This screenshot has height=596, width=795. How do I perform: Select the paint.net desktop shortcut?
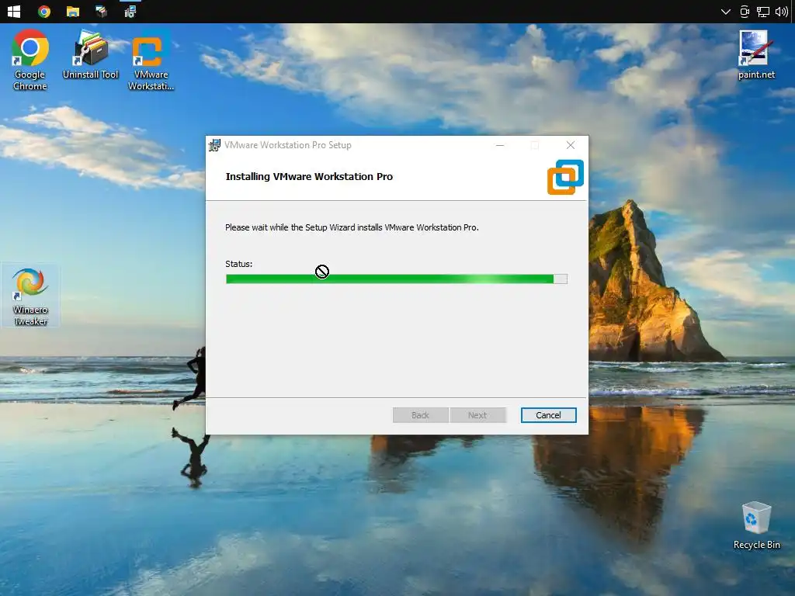[x=756, y=55]
